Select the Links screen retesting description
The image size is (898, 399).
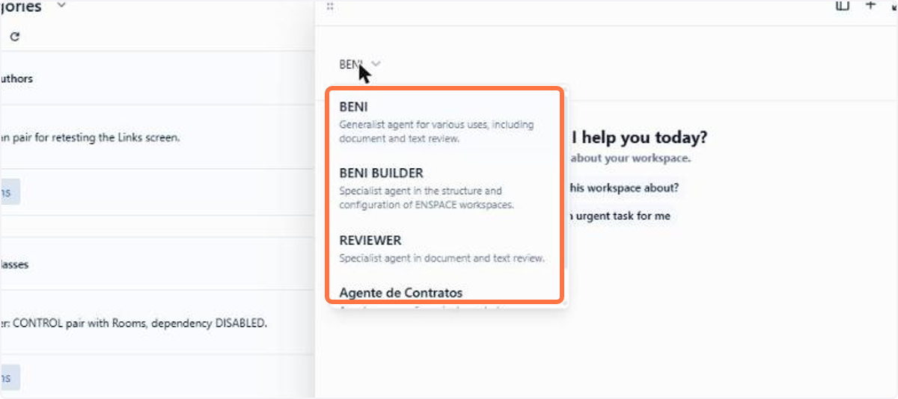(x=90, y=137)
